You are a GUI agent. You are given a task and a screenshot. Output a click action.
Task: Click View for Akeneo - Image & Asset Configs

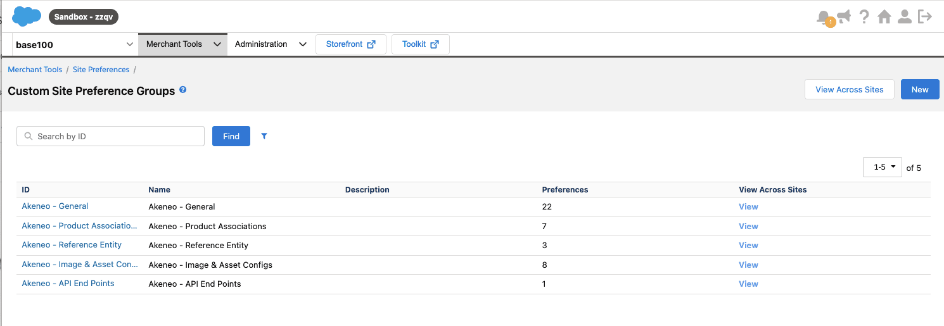(748, 265)
